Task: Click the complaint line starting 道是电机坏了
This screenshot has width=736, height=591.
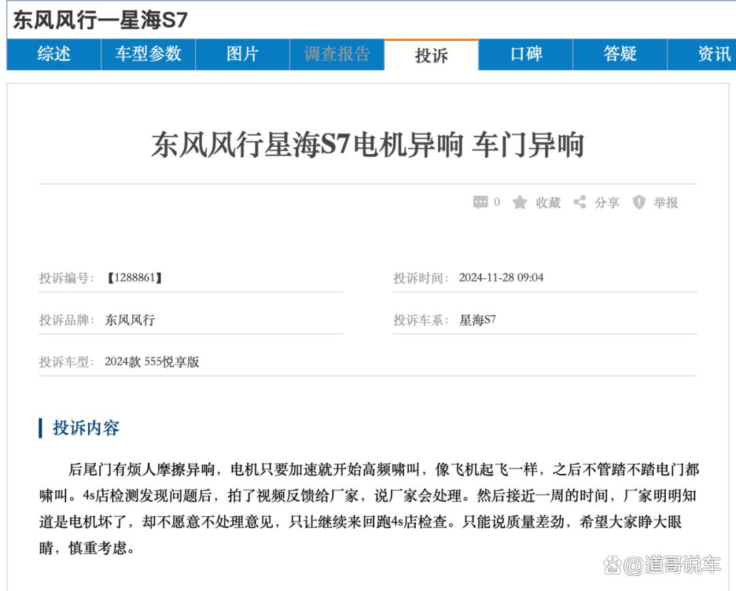Action: (361, 522)
